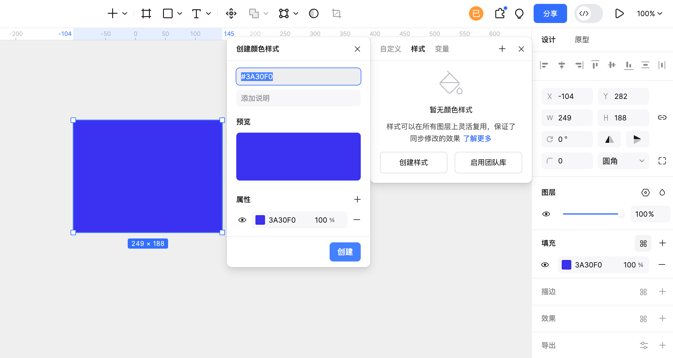Switch to the 原型 tab

point(582,40)
